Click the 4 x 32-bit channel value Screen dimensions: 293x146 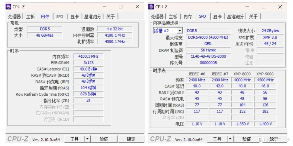coord(115,29)
